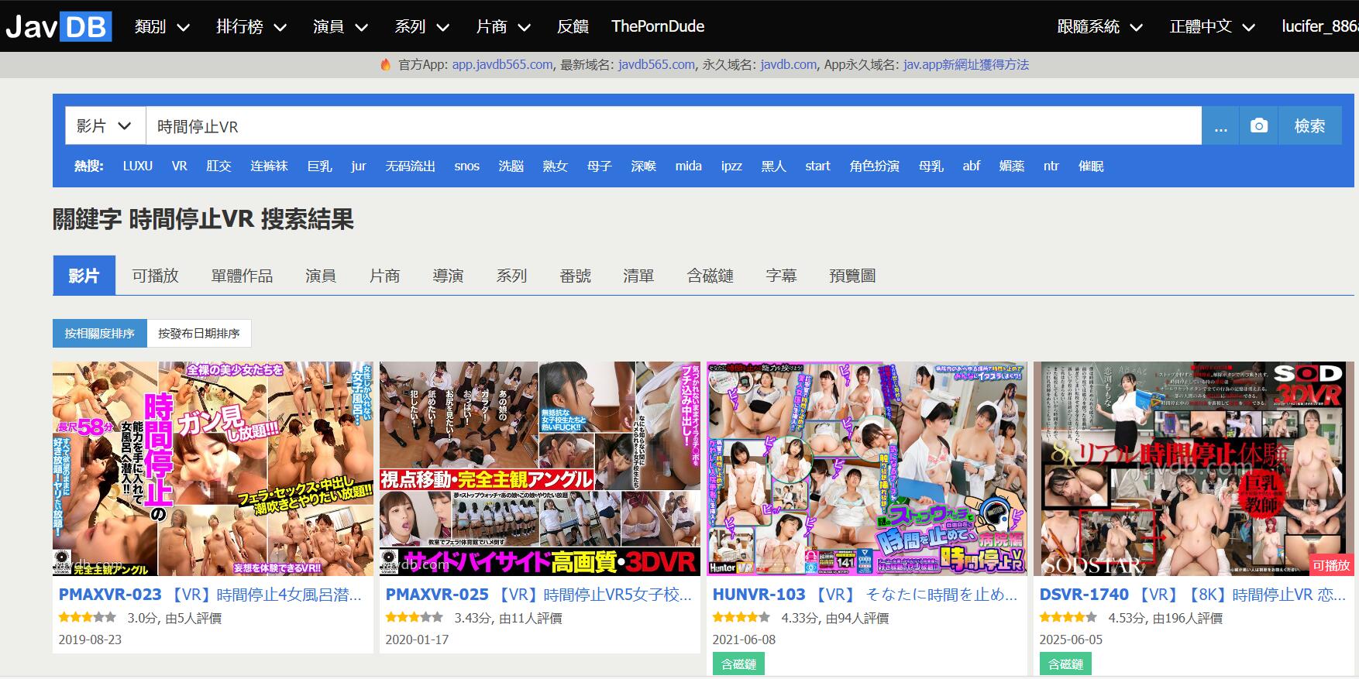Click the jur hot search tag
1359x679 pixels.
[x=358, y=166]
